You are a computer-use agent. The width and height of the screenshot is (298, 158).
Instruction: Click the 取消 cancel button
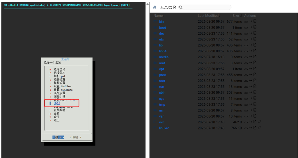coord(75,137)
